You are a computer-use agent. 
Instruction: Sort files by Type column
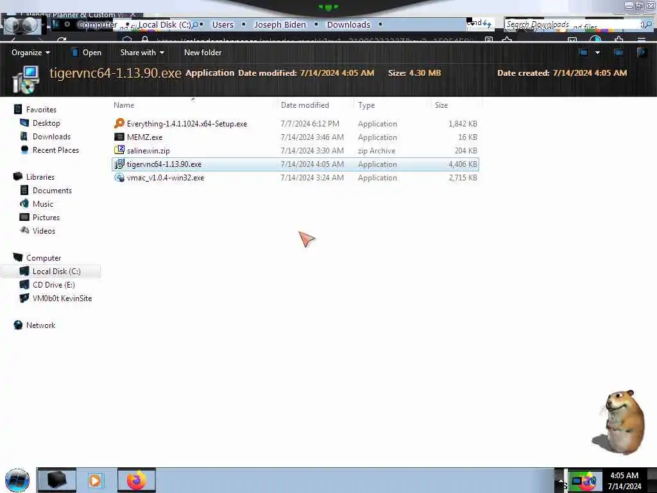pyautogui.click(x=366, y=105)
